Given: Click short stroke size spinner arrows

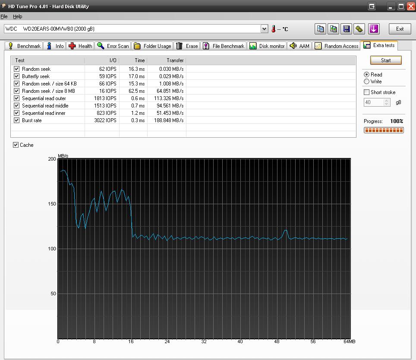Looking at the screenshot, I should tap(387, 102).
